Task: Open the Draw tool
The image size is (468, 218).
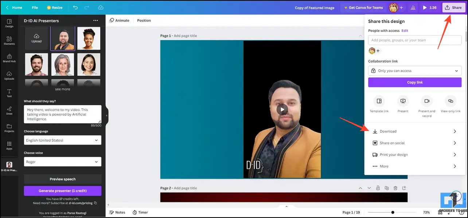Action: (x=9, y=111)
